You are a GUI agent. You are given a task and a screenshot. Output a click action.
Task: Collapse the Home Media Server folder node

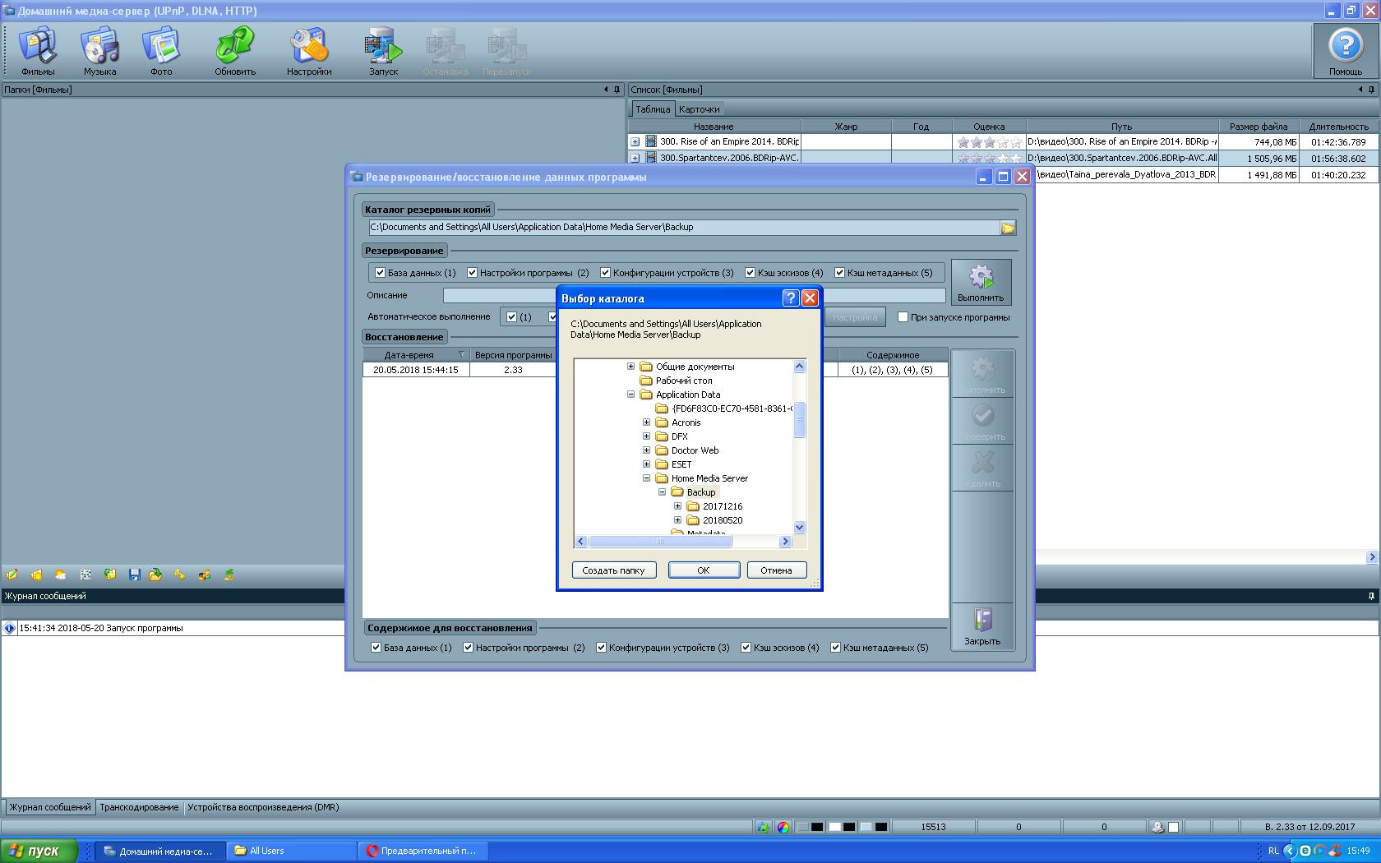(647, 478)
